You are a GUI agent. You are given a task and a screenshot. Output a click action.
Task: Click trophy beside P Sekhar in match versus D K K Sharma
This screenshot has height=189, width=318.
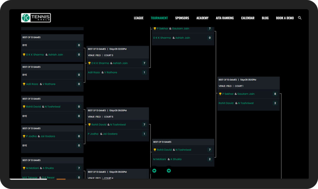pyautogui.click(x=155, y=28)
